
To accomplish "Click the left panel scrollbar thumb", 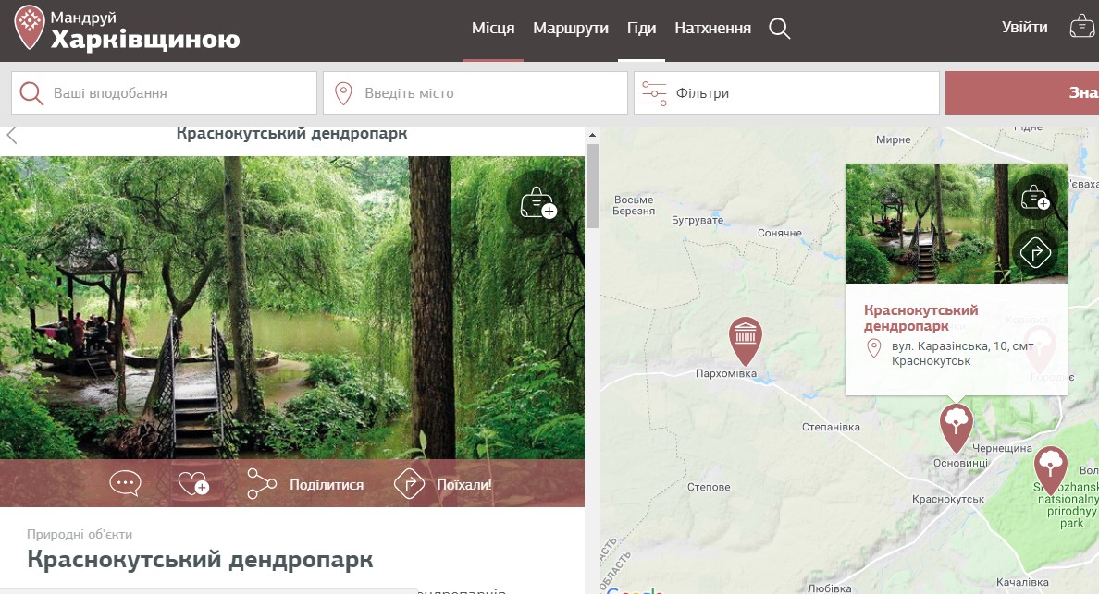I will pos(592,186).
